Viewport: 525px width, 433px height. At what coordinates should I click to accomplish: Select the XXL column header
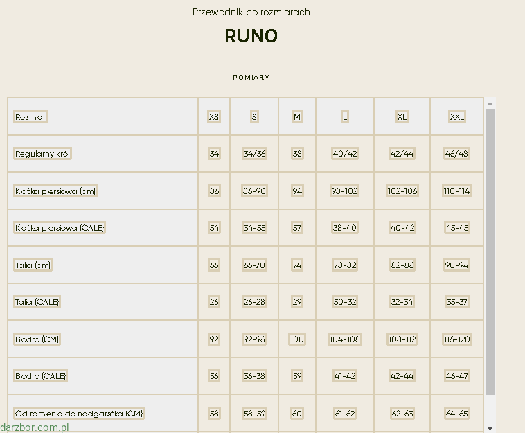456,117
